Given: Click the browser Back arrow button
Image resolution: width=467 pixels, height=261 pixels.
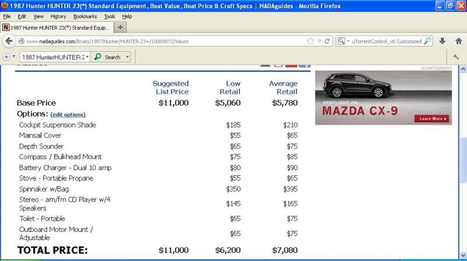Looking at the screenshot, I should (x=9, y=41).
